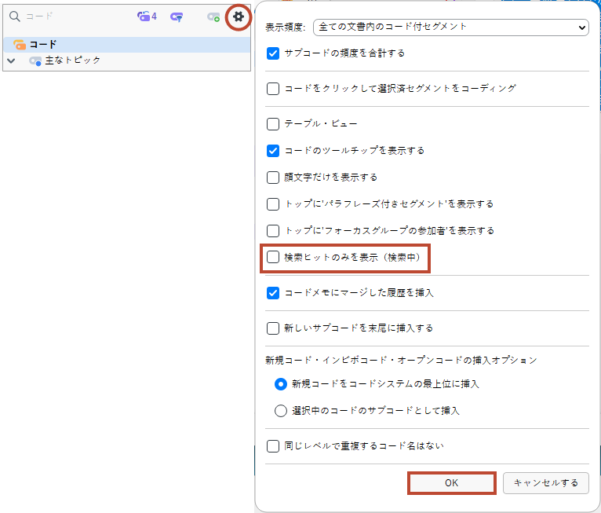Image resolution: width=601 pixels, height=513 pixels.
Task: Disable コードのツールチップを表示する
Action: tap(273, 150)
